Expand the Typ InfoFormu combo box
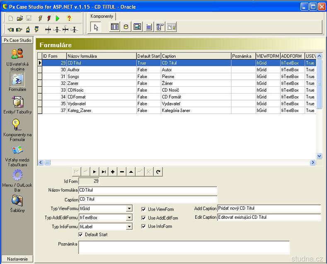The height and width of the screenshot is (264, 327). pos(129,227)
